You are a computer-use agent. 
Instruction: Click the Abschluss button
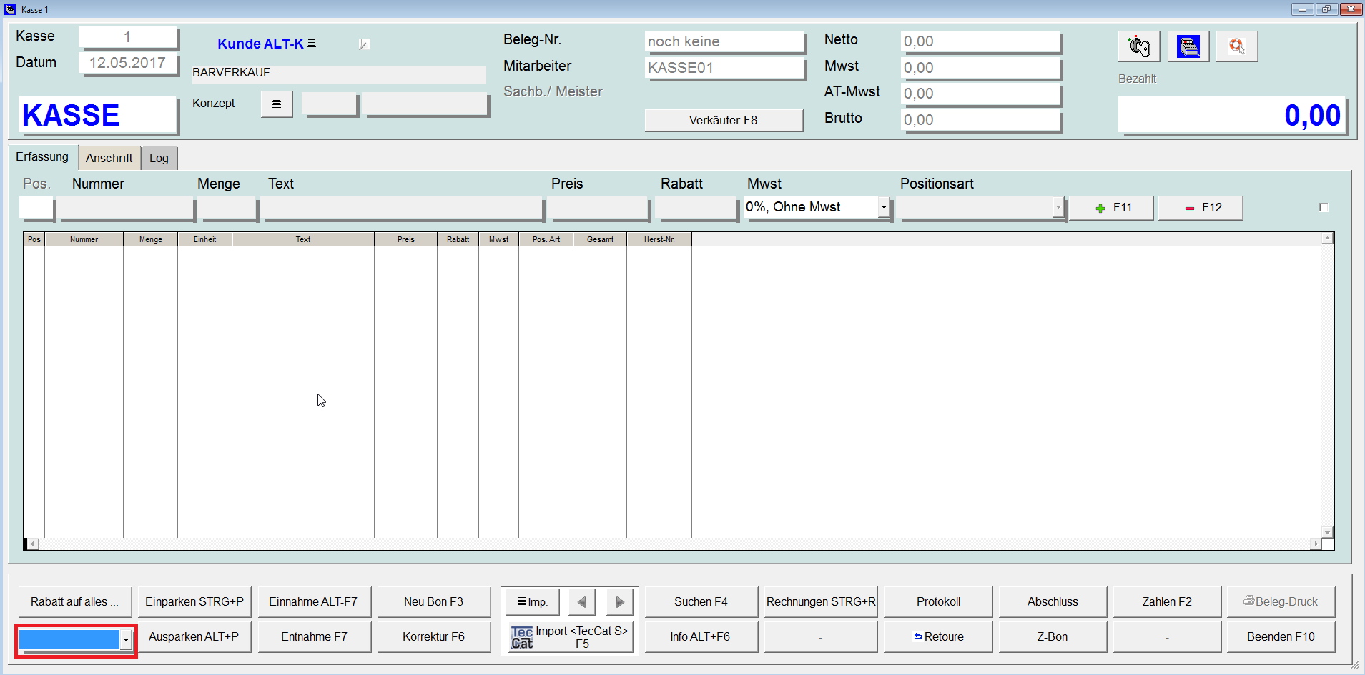[x=1053, y=602]
